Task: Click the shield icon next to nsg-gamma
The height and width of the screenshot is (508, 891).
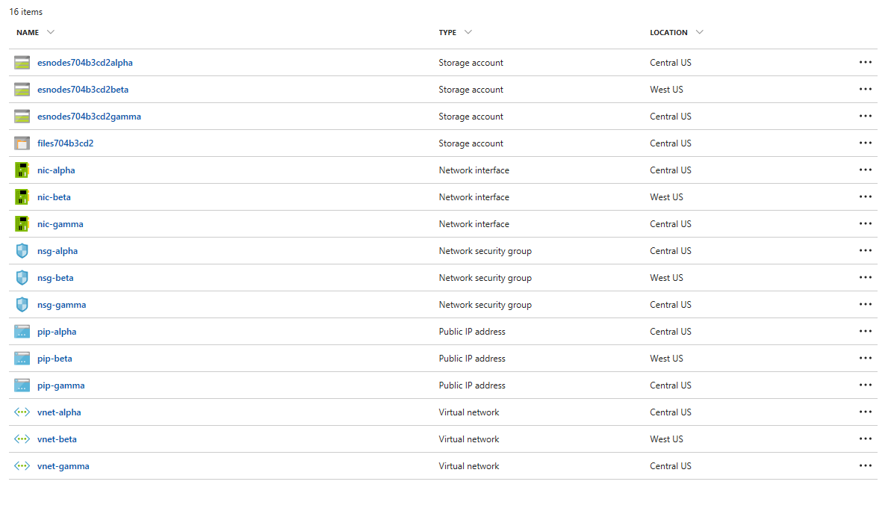Action: click(22, 305)
